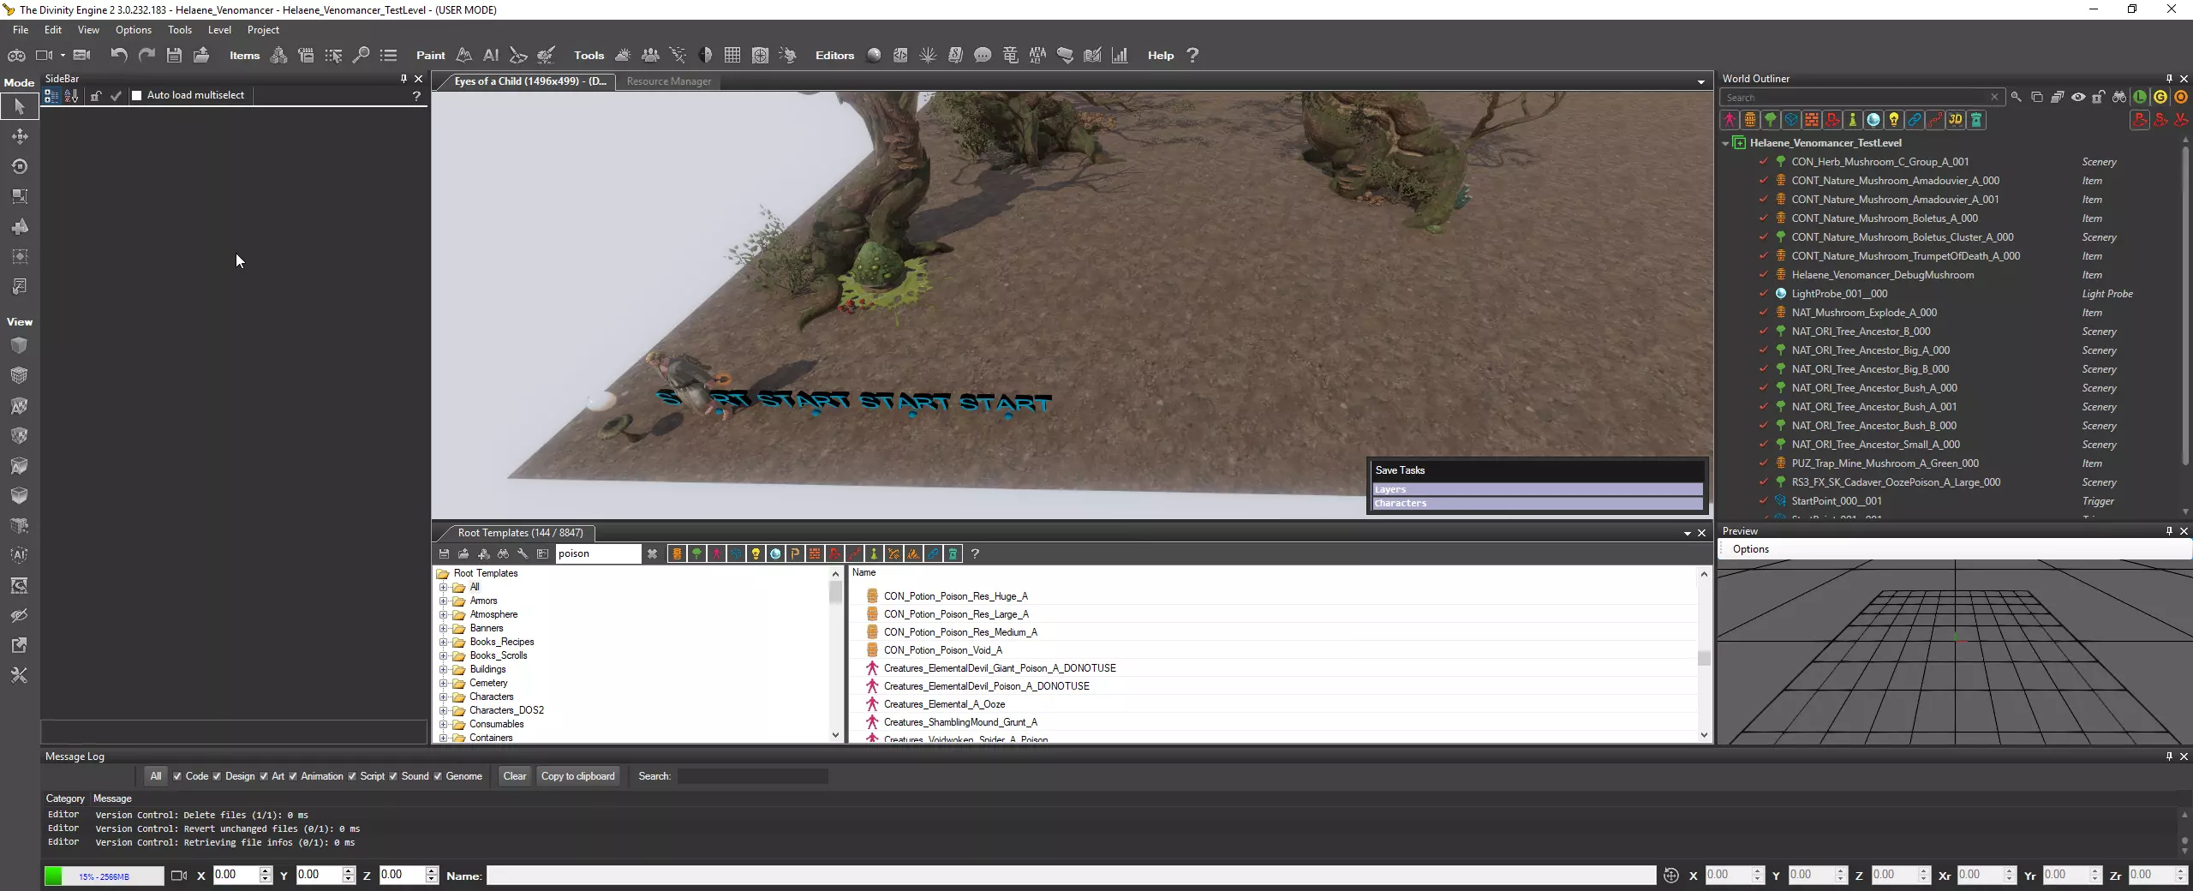The image size is (2193, 891).
Task: Toggle the Sound filter checkbox in Message Log
Action: tap(394, 776)
